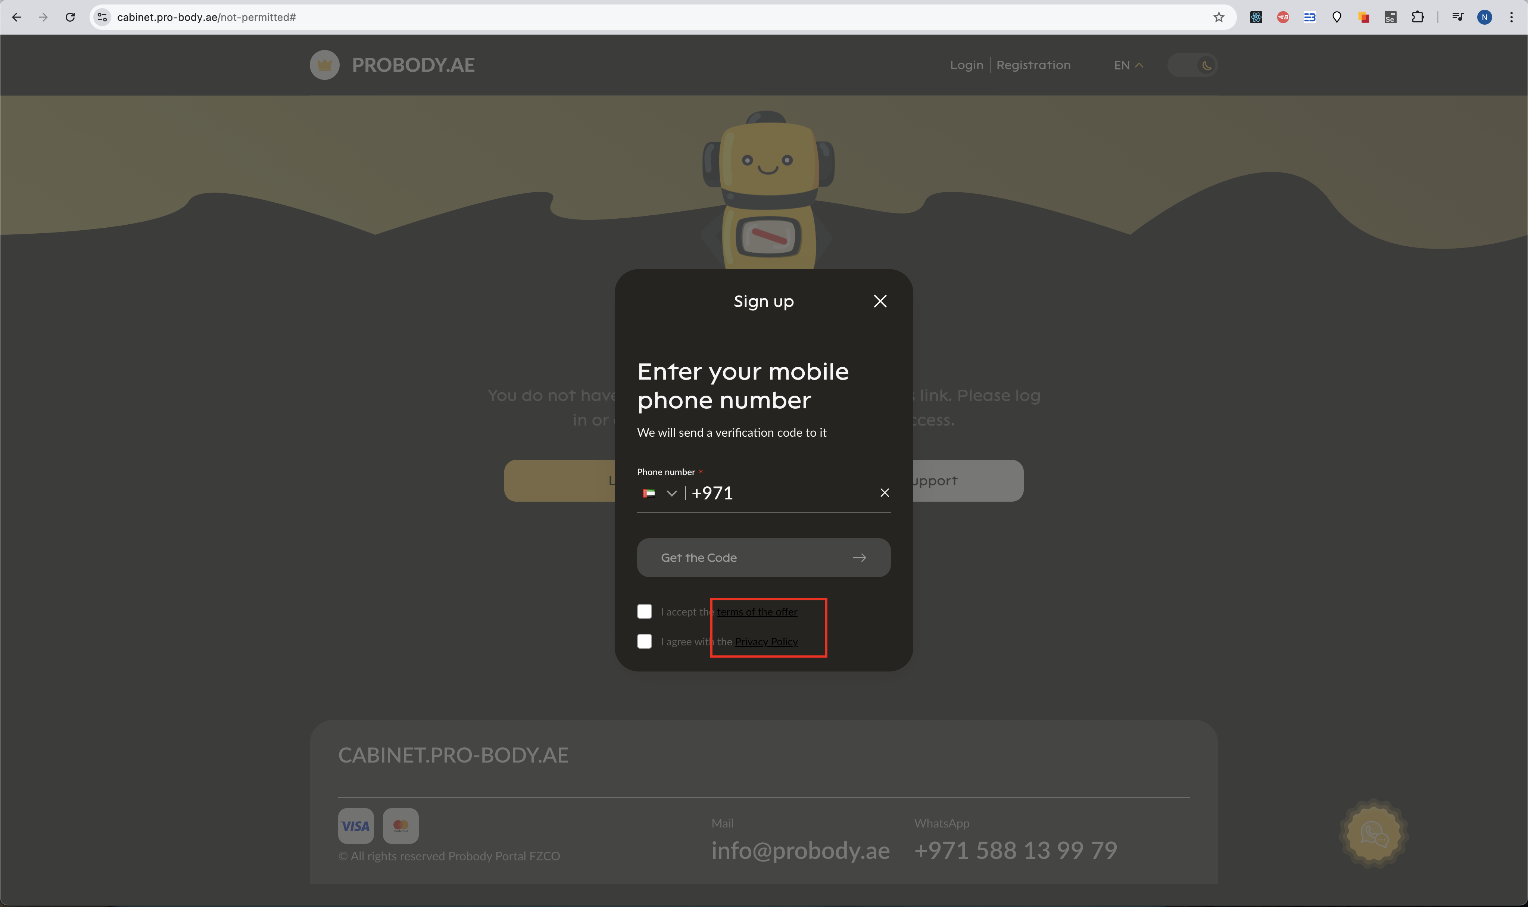
Task: Tick the Privacy Policy agreement checkbox
Action: pos(644,641)
